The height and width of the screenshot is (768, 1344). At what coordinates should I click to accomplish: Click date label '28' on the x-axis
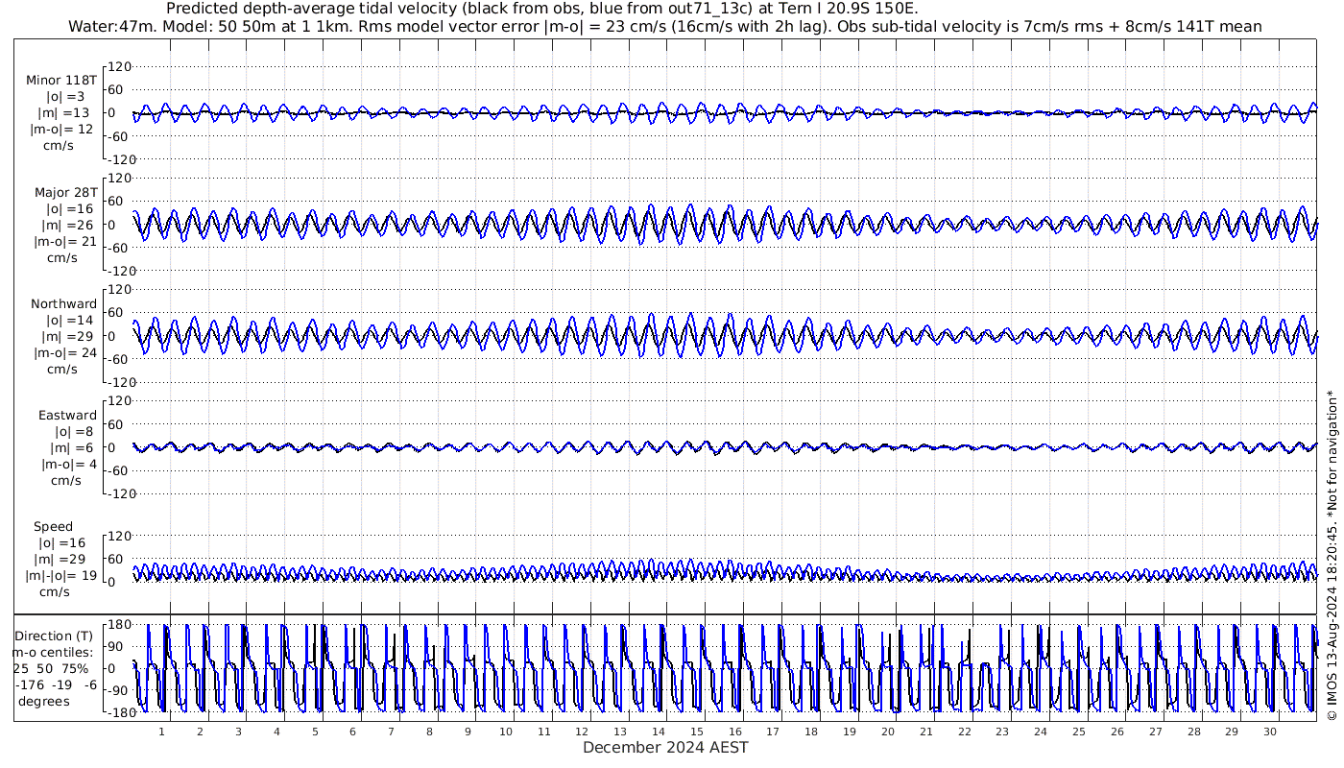(x=1193, y=732)
